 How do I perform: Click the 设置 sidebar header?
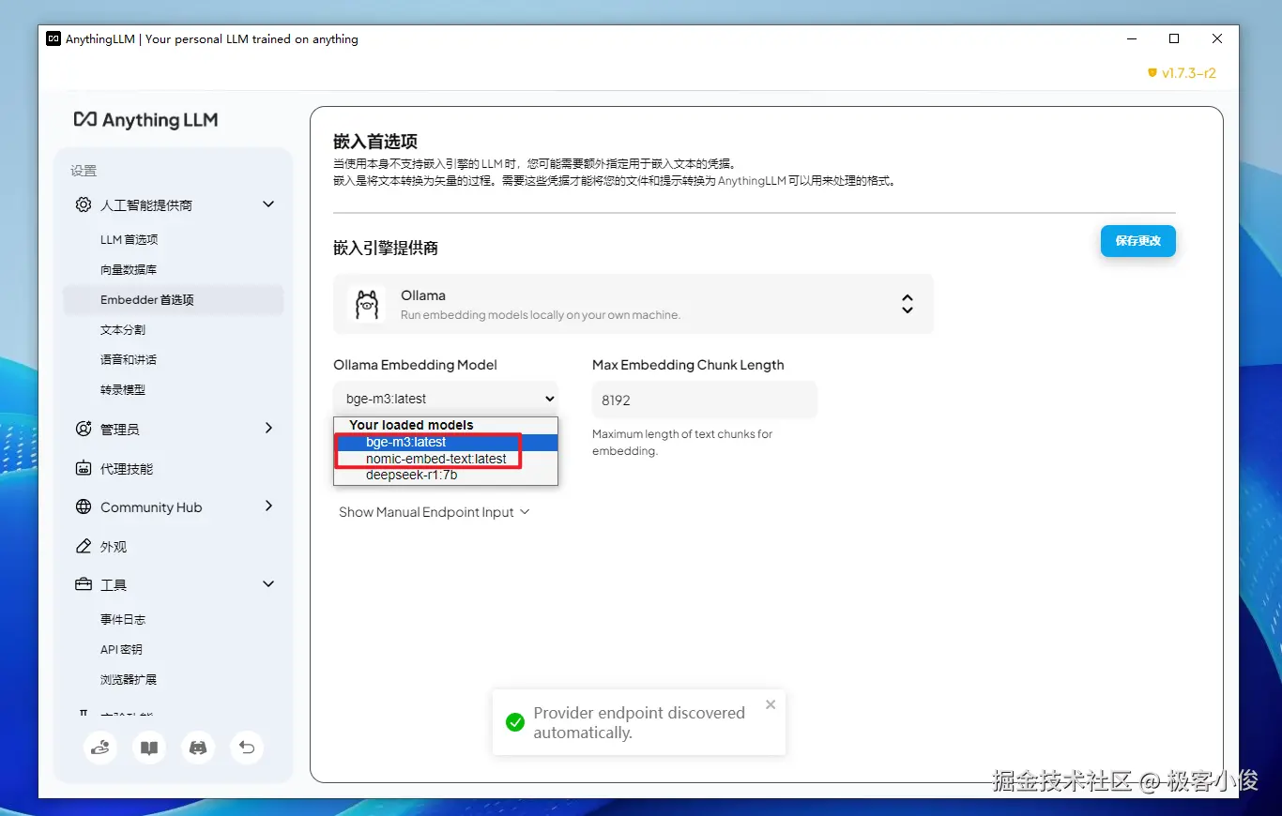coord(84,171)
